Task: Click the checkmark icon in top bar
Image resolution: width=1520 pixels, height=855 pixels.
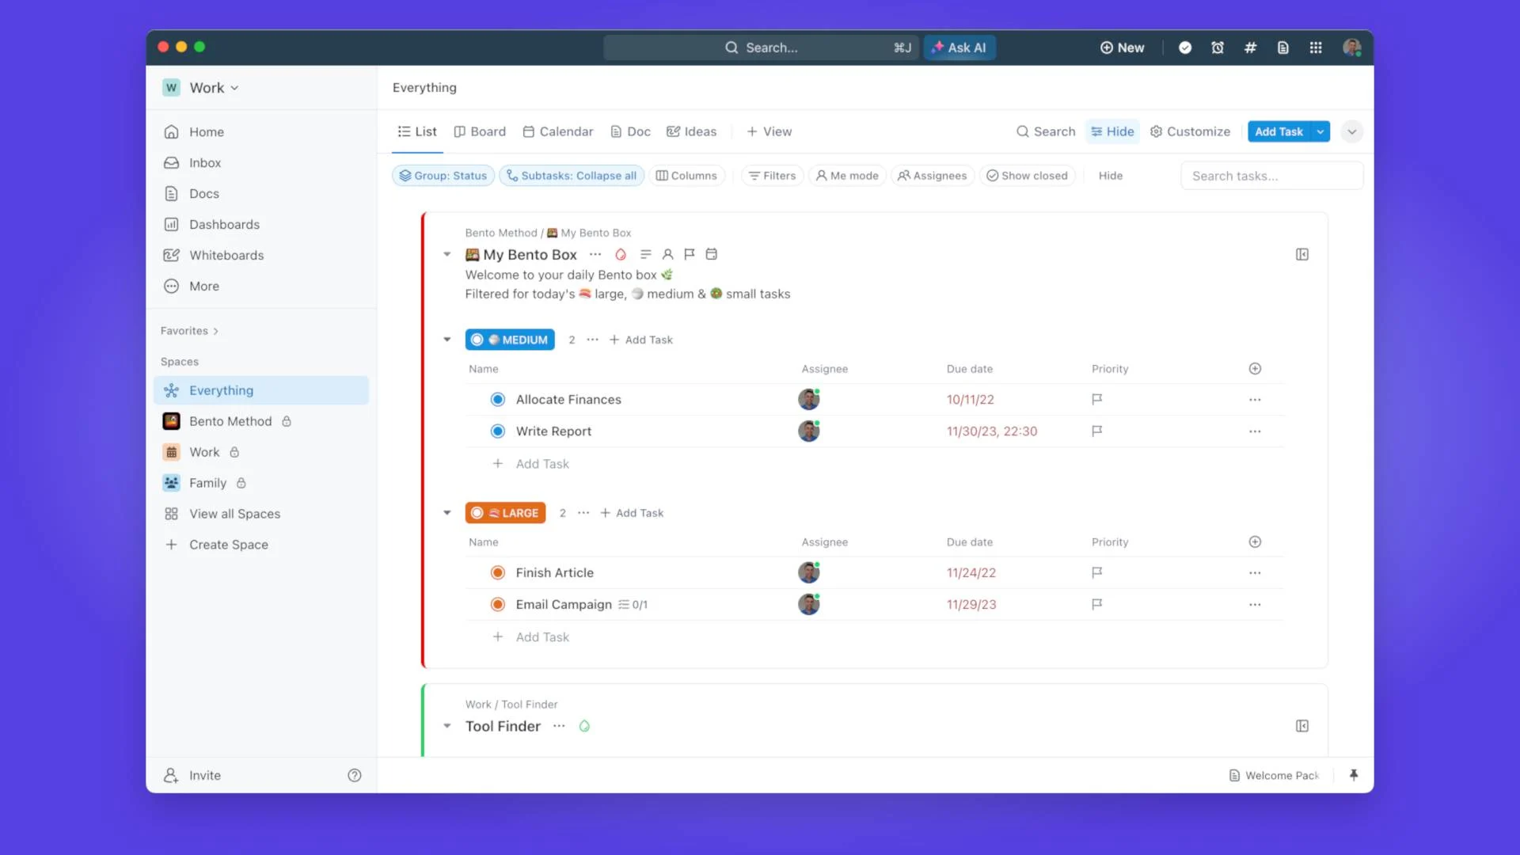Action: pos(1184,47)
